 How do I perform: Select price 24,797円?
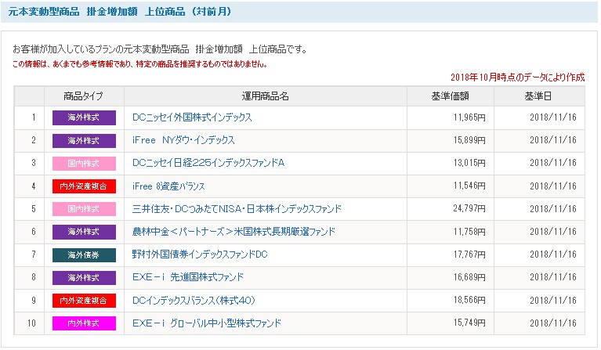click(469, 209)
